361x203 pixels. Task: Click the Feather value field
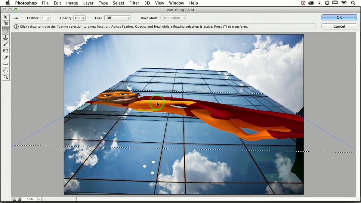[x=43, y=18]
